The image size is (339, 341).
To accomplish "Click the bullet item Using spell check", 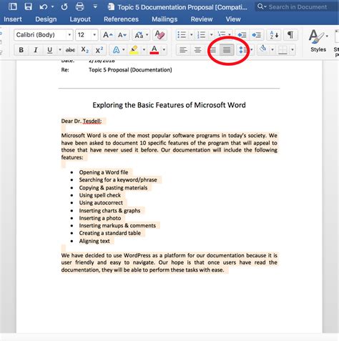I will (100, 195).
